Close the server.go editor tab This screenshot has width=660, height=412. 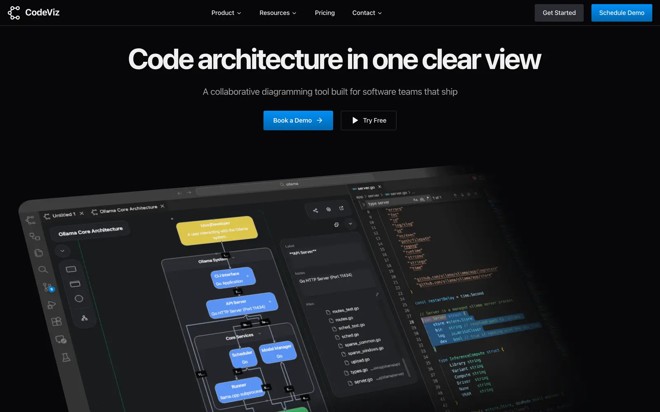tap(380, 187)
